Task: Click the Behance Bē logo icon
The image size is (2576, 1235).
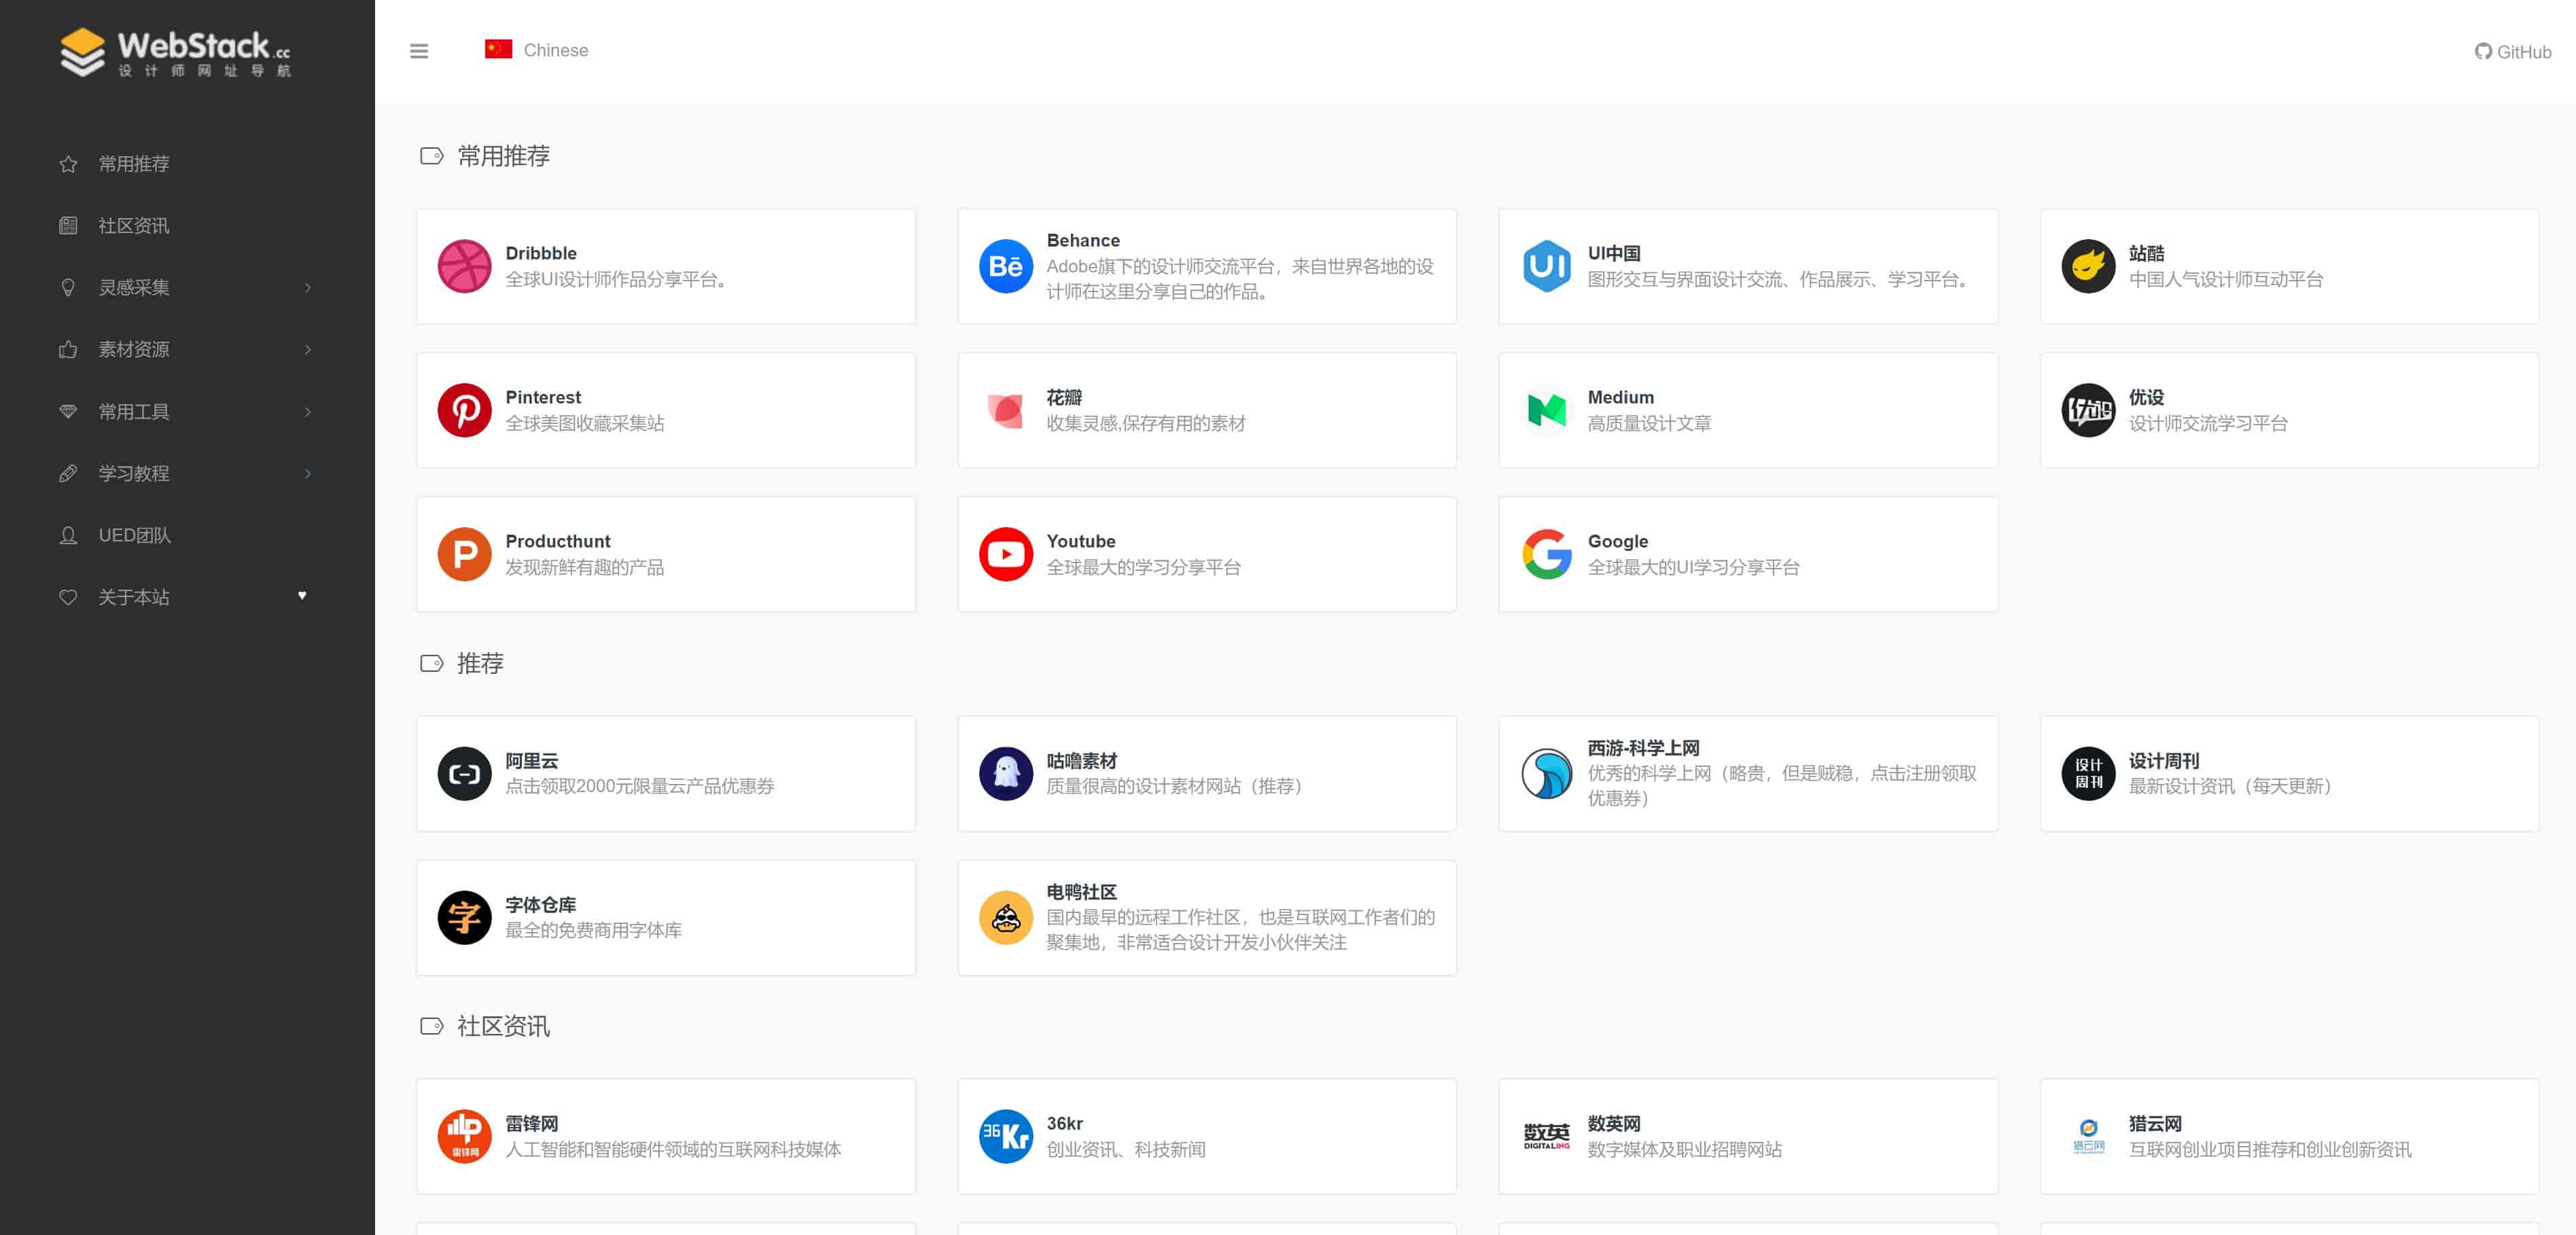Action: pyautogui.click(x=1005, y=266)
